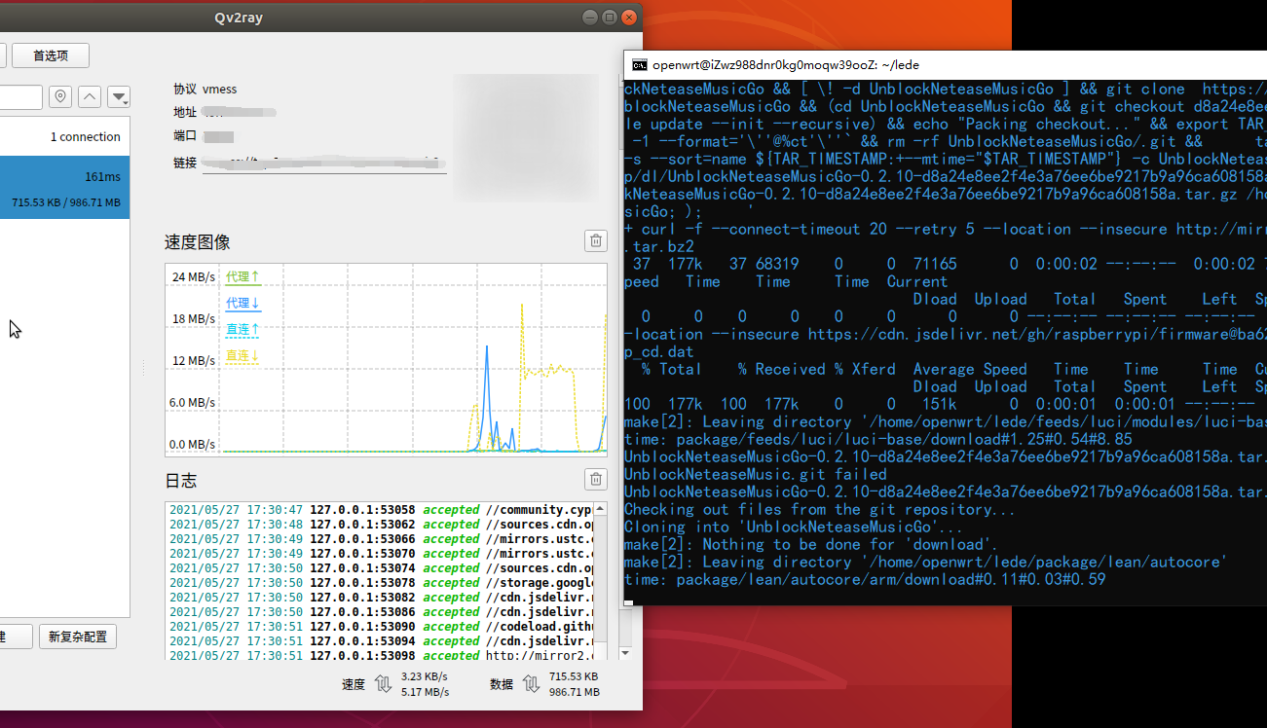Open the 首选项 preferences button
The image size is (1267, 728).
coord(51,55)
